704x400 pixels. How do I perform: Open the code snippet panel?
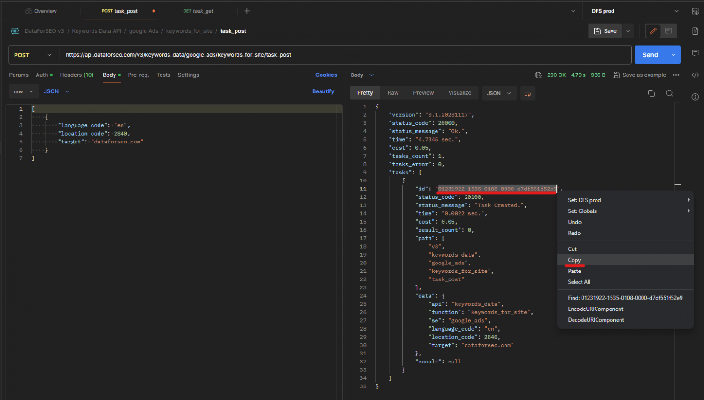pyautogui.click(x=696, y=75)
